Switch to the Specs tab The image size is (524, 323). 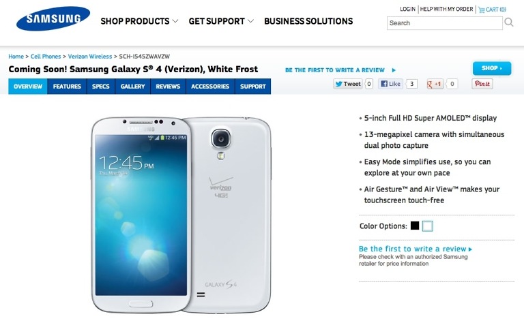point(100,87)
